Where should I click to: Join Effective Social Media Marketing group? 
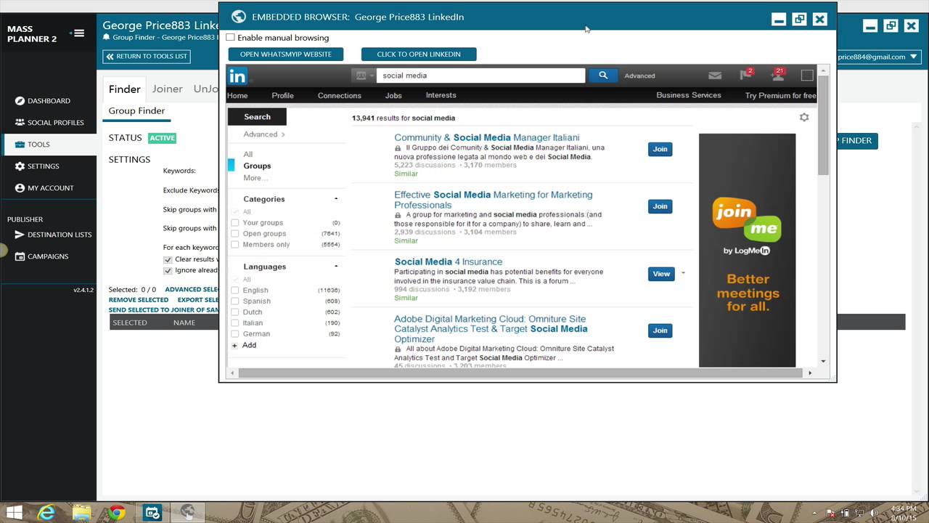coord(660,206)
